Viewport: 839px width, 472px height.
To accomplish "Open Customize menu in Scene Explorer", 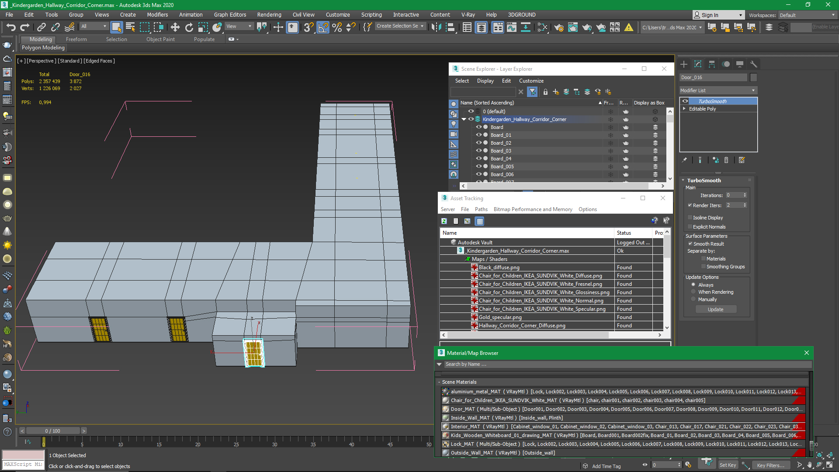I will [531, 81].
